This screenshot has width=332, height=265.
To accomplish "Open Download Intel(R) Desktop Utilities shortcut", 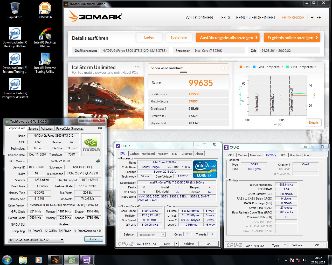I will click(x=15, y=38).
